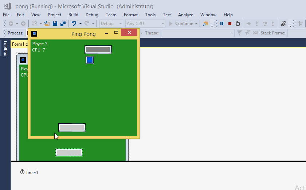Click the blue ball in the game
This screenshot has height=190, width=306.
click(x=90, y=60)
